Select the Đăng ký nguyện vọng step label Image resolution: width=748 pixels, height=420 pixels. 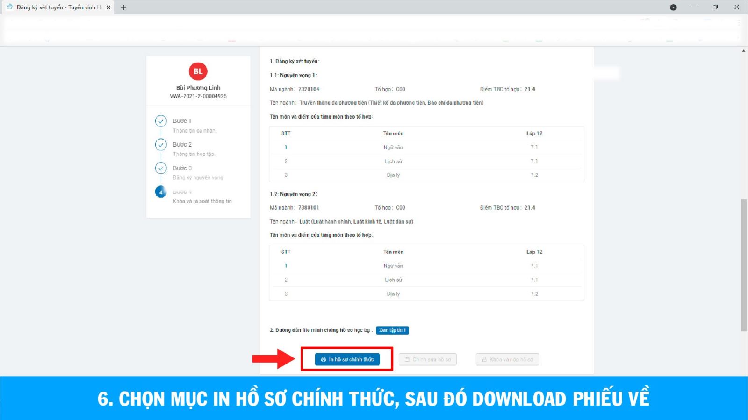[x=198, y=178]
